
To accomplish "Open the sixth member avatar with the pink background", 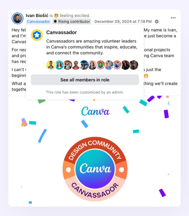I will pos(93,65).
